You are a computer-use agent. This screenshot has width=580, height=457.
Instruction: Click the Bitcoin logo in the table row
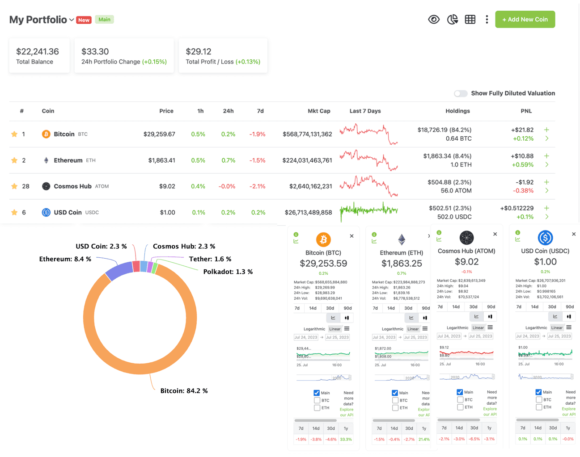pyautogui.click(x=46, y=134)
